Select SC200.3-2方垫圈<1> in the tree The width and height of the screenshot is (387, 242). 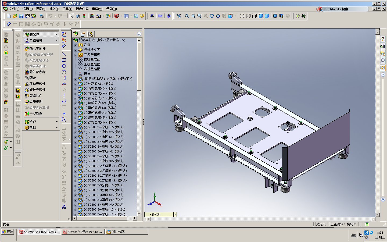point(105,166)
